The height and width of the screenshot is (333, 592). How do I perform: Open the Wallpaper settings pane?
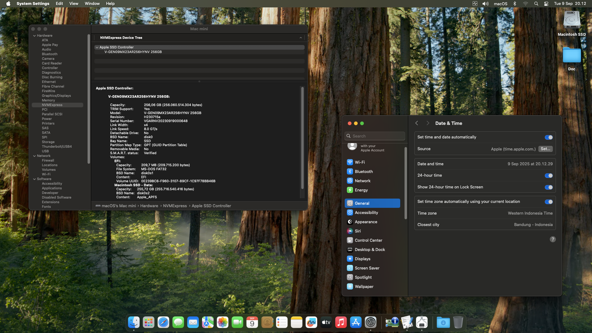click(372, 286)
